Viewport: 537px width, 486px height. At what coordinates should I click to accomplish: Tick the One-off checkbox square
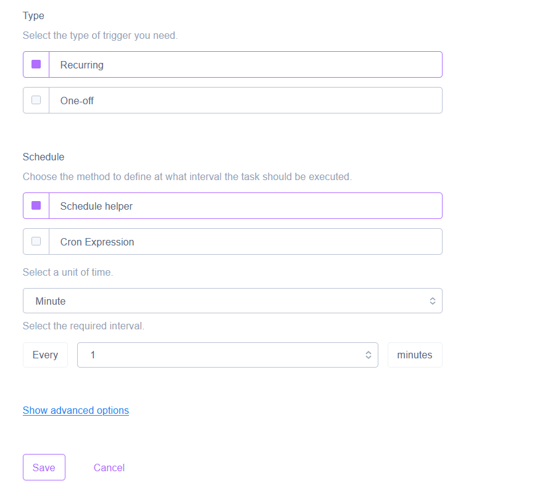coord(36,100)
